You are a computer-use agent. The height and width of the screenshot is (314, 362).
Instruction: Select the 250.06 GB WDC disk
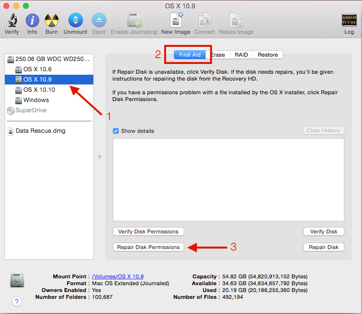(x=49, y=59)
